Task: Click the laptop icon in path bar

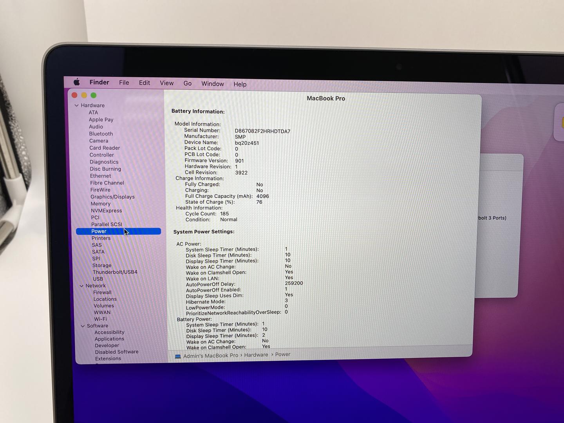Action: [x=178, y=356]
